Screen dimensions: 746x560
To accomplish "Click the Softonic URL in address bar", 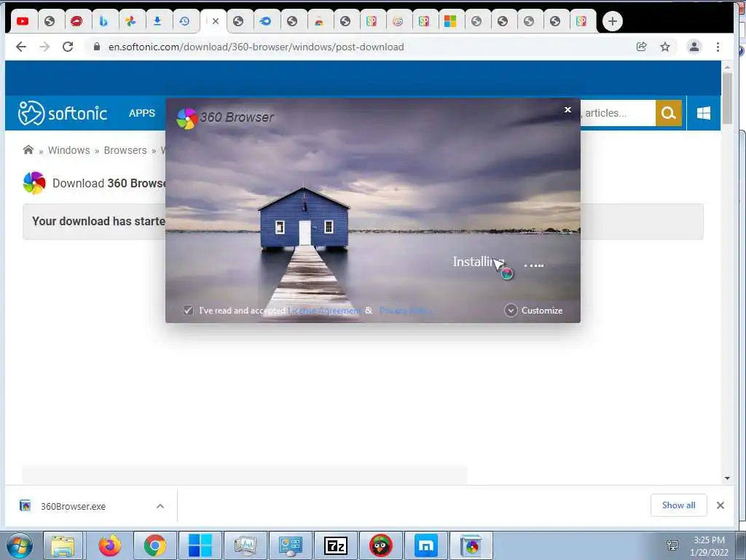I will coord(256,47).
